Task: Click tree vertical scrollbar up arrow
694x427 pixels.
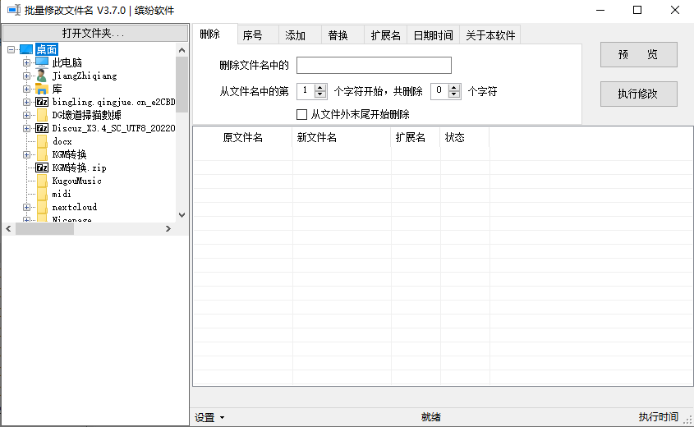Action: coord(182,50)
